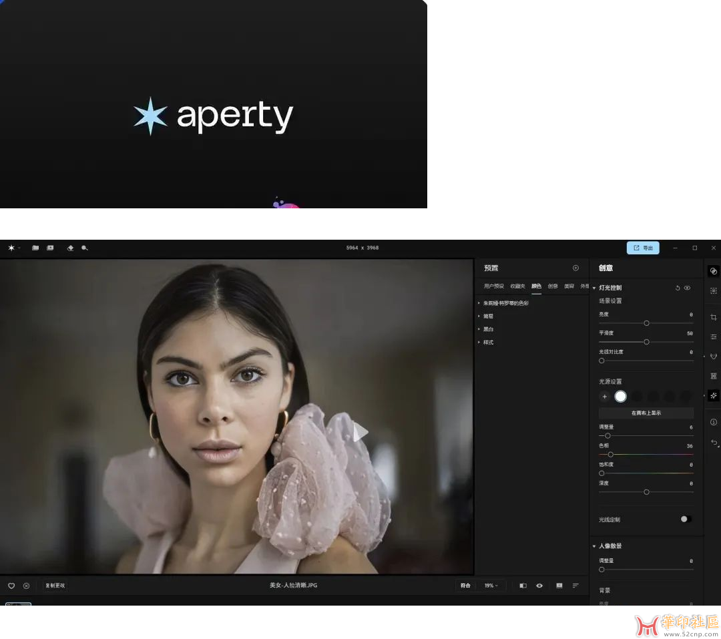Open the grid texture tool in sidebar
The image size is (721, 639).
(713, 376)
